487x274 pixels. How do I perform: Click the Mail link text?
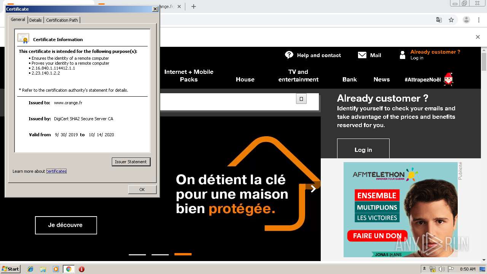coord(376,55)
